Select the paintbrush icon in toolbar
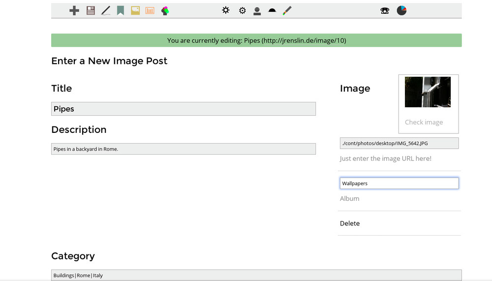 pyautogui.click(x=287, y=10)
